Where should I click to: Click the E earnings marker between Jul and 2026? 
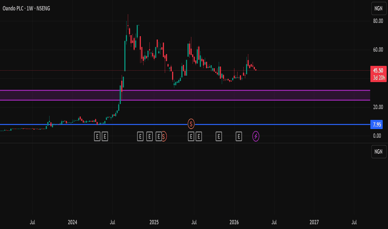point(219,137)
